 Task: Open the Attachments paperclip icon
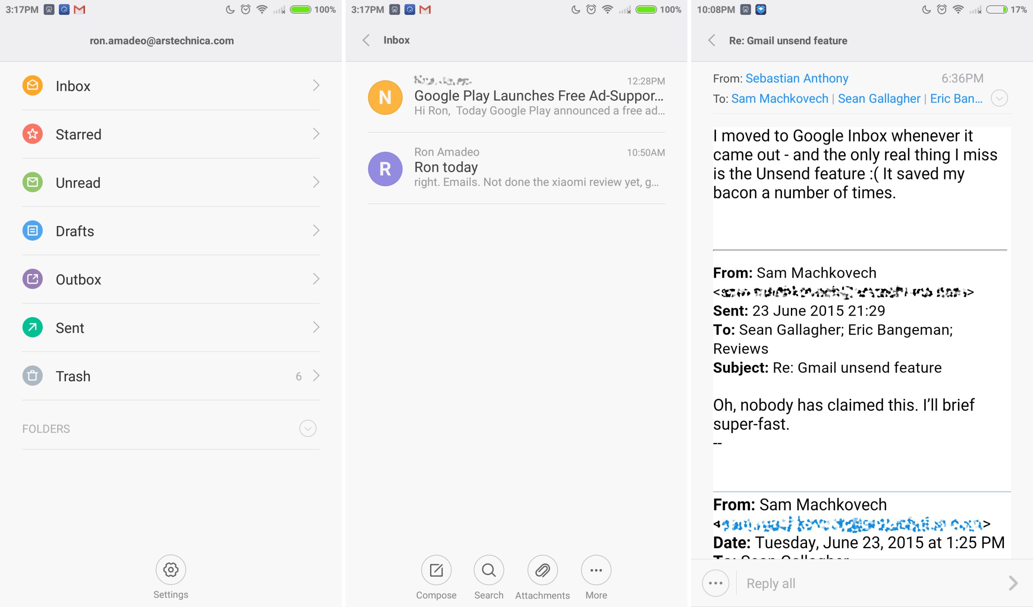542,570
